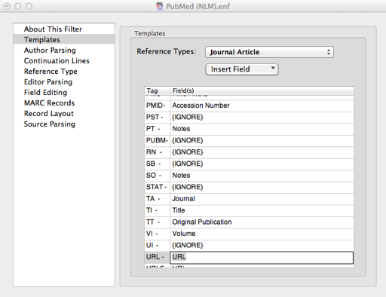Open Source Parsing section
386x297 pixels.
click(x=64, y=124)
